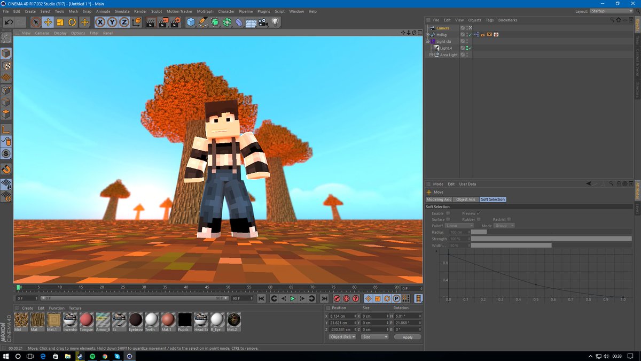The width and height of the screenshot is (641, 361).
Task: Toggle the Enable Axis icon
Action: [x=6, y=129]
